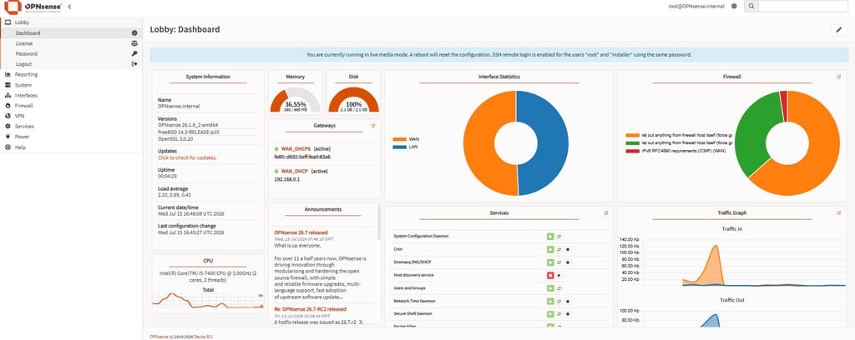Click the pencil edit dashboard button
The width and height of the screenshot is (855, 340).
click(838, 30)
